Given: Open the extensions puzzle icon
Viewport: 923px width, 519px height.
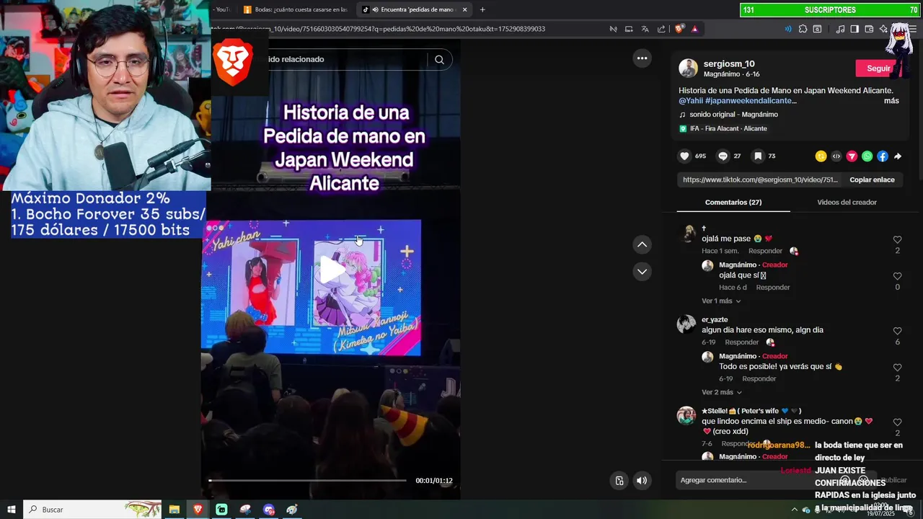Looking at the screenshot, I should coord(803,29).
